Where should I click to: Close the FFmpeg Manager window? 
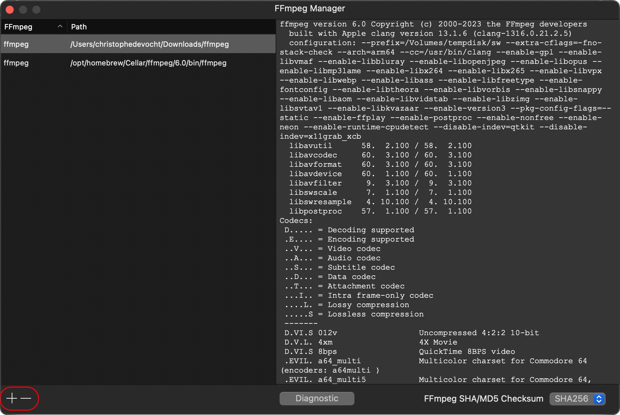click(x=10, y=10)
